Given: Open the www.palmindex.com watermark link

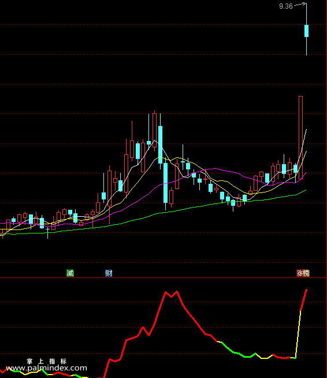Looking at the screenshot, I should coord(46,368).
